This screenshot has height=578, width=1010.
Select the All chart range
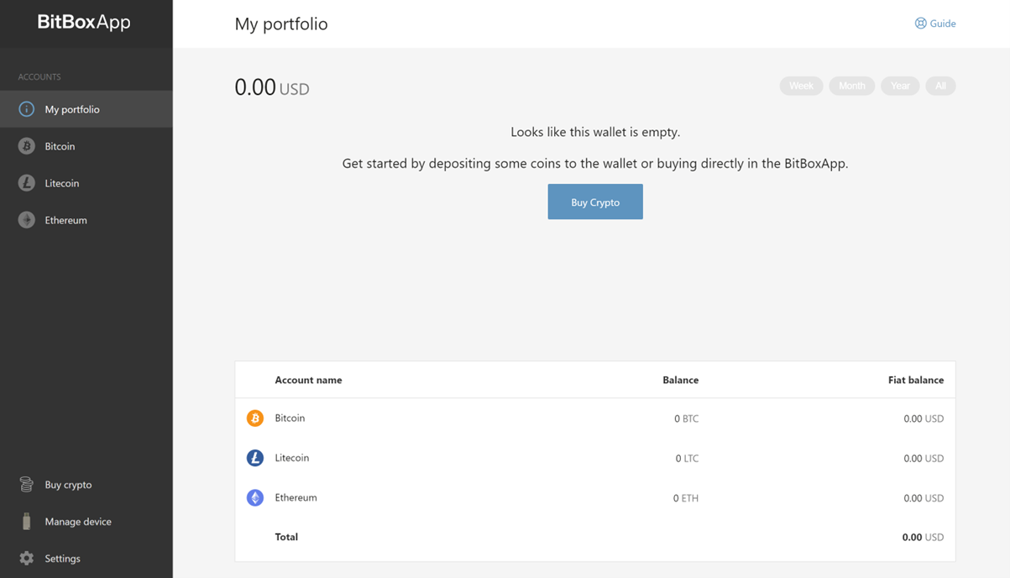pos(940,86)
